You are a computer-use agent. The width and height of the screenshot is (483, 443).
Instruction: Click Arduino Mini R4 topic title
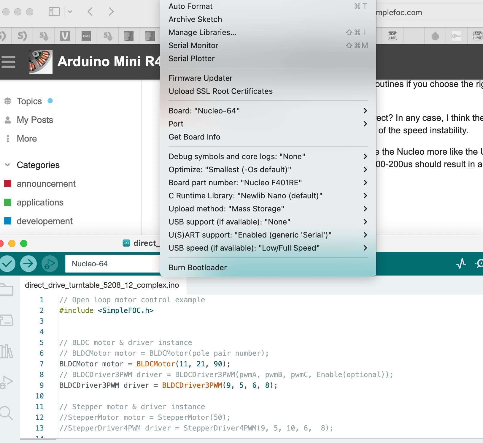click(109, 61)
